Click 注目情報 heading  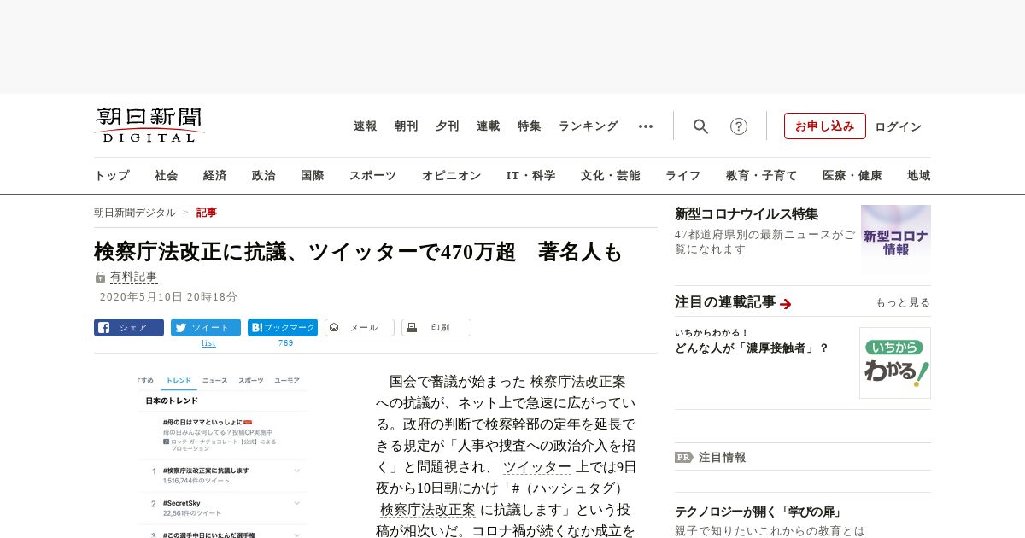point(722,458)
